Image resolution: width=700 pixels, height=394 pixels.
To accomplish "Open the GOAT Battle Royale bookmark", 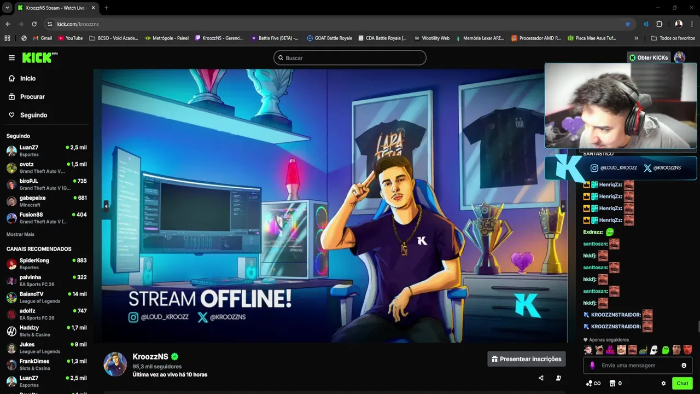I will click(329, 38).
